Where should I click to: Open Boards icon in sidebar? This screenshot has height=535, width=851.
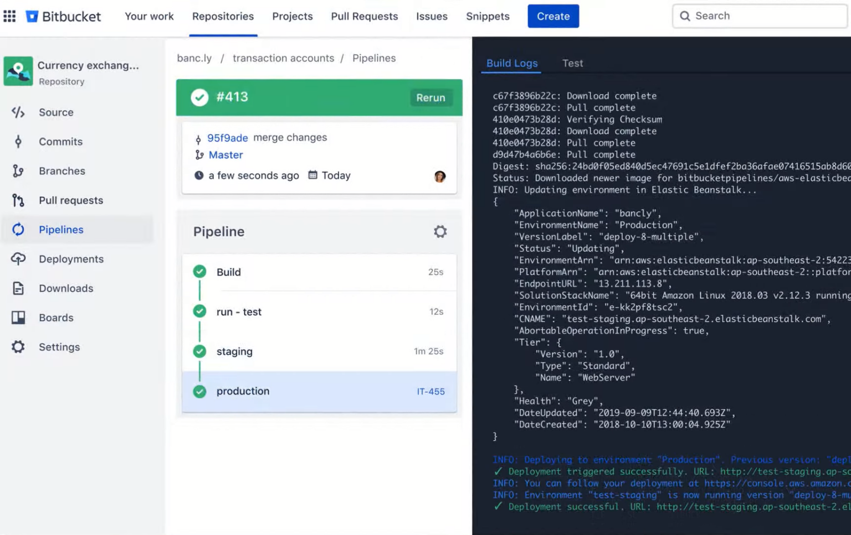click(18, 318)
